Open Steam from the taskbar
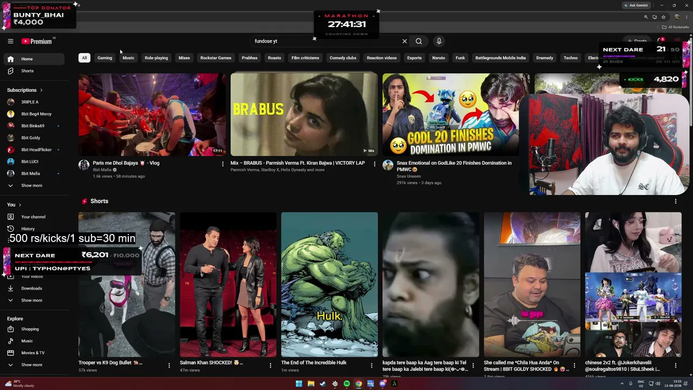693x390 pixels. [x=323, y=384]
